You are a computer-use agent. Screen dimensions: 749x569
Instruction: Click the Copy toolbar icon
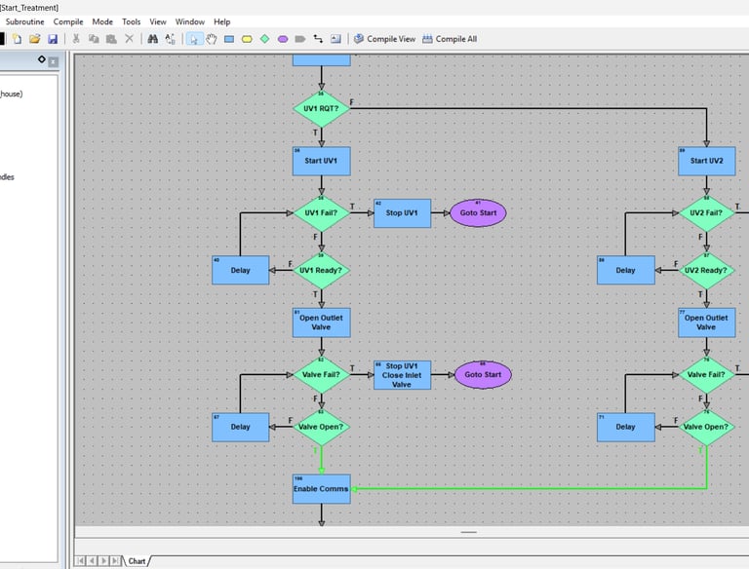94,39
